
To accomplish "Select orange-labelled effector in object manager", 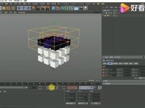I will (108, 16).
